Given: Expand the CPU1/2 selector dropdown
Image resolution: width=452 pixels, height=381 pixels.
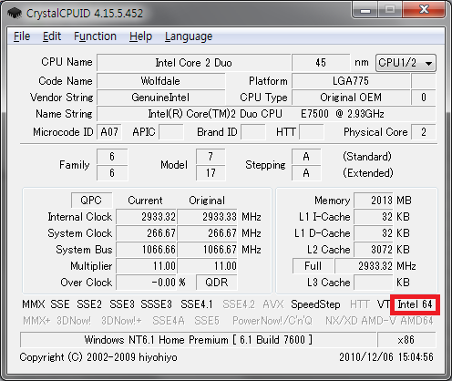Looking at the screenshot, I should pyautogui.click(x=406, y=63).
